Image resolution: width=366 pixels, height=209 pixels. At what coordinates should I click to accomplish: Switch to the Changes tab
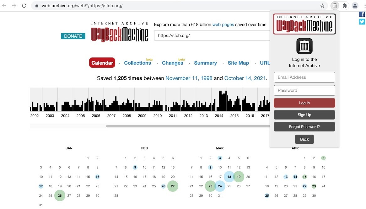pyautogui.click(x=173, y=63)
